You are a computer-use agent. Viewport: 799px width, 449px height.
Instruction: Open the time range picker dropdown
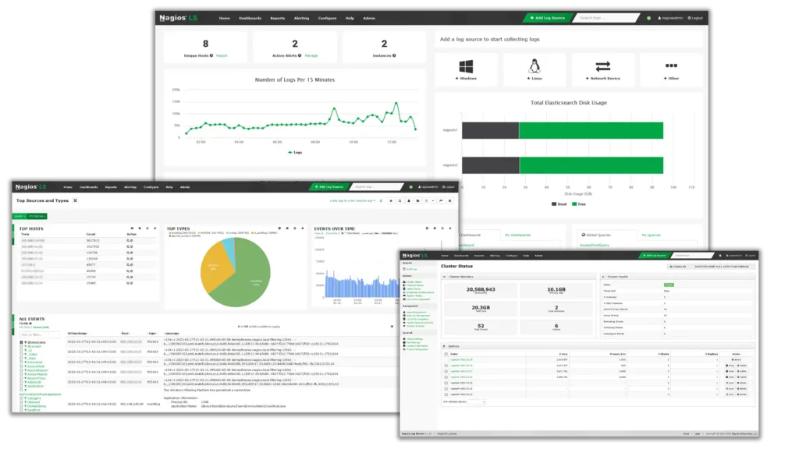point(353,200)
